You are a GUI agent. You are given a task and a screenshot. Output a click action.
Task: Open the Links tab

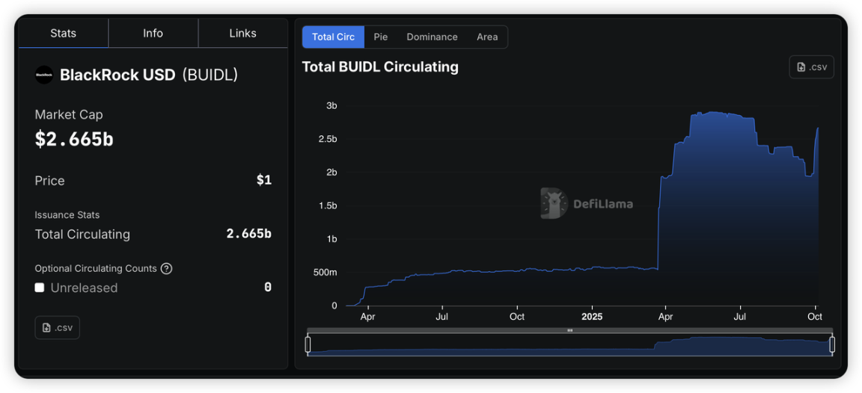[x=242, y=33]
